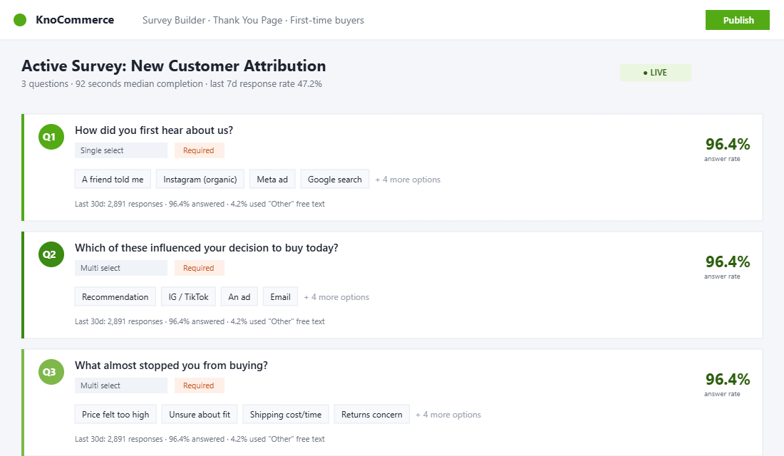Open the Q3 question badge
The image size is (784, 456).
coord(51,371)
